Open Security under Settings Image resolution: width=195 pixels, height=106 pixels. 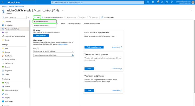[8, 67]
